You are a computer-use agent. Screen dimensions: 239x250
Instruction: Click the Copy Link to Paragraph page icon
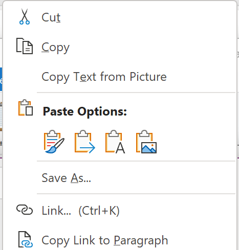pyautogui.click(x=26, y=239)
